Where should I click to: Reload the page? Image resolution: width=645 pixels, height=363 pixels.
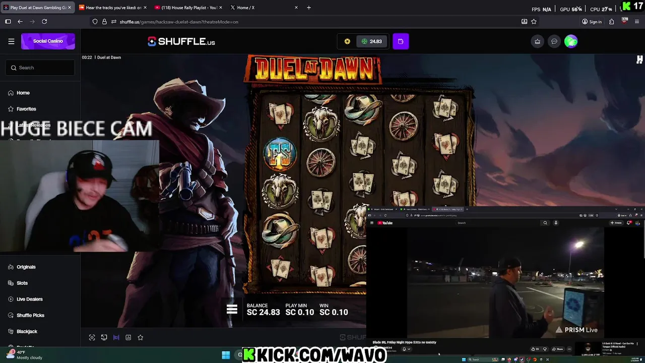[x=44, y=22]
